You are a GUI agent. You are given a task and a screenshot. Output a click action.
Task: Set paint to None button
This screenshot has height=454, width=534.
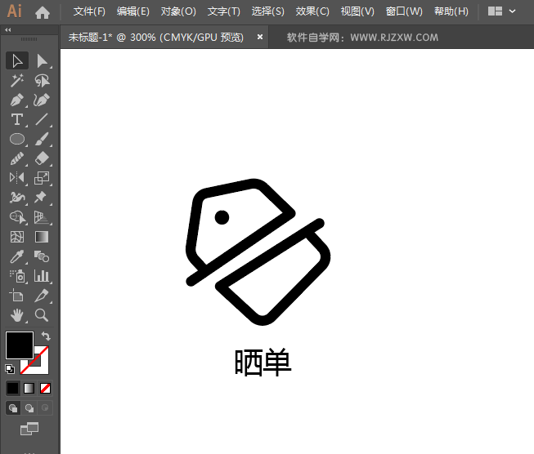click(x=45, y=388)
